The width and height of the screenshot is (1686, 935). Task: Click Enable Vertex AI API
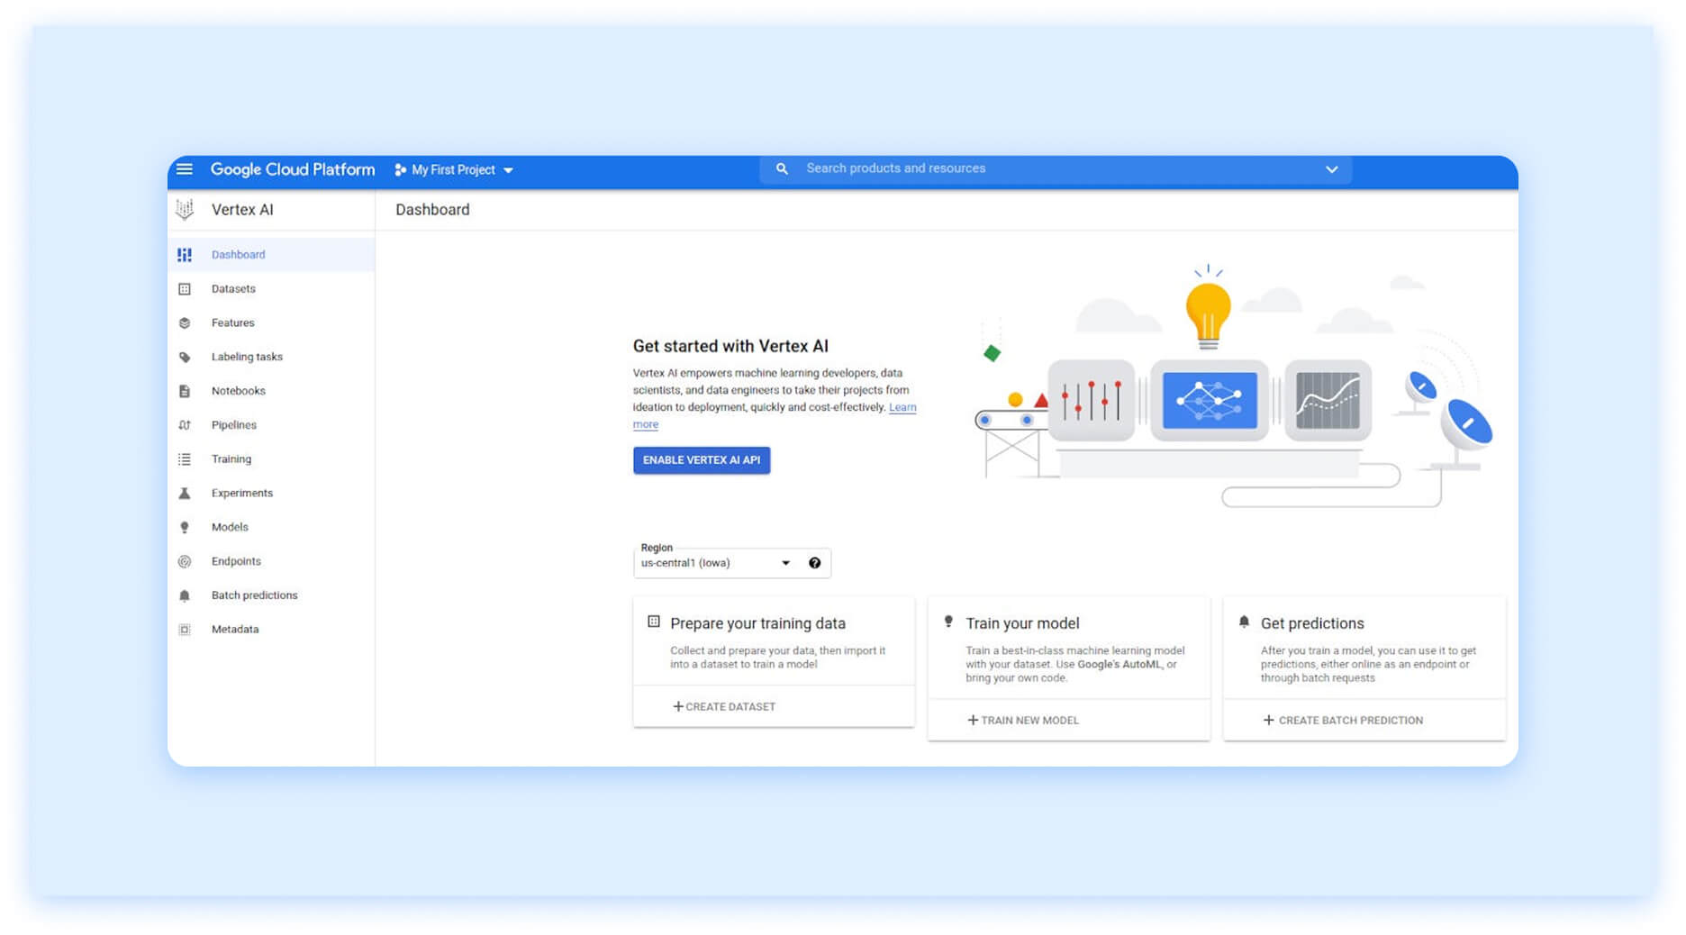coord(701,459)
